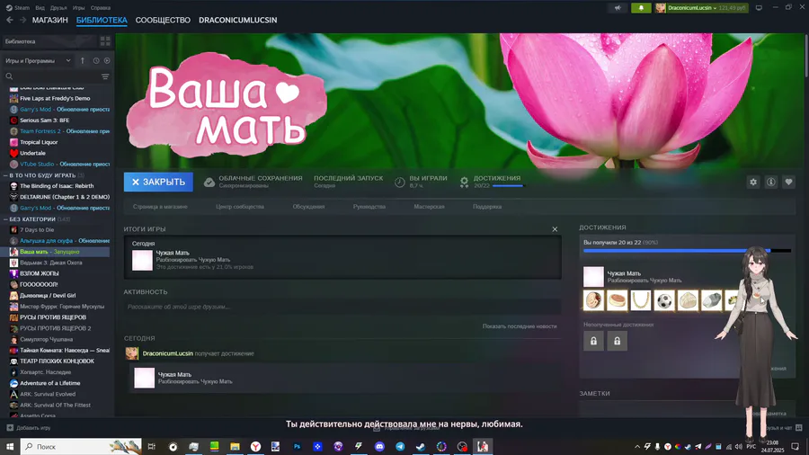809x455 pixels.
Task: Open game settings gear icon
Action: (x=753, y=182)
